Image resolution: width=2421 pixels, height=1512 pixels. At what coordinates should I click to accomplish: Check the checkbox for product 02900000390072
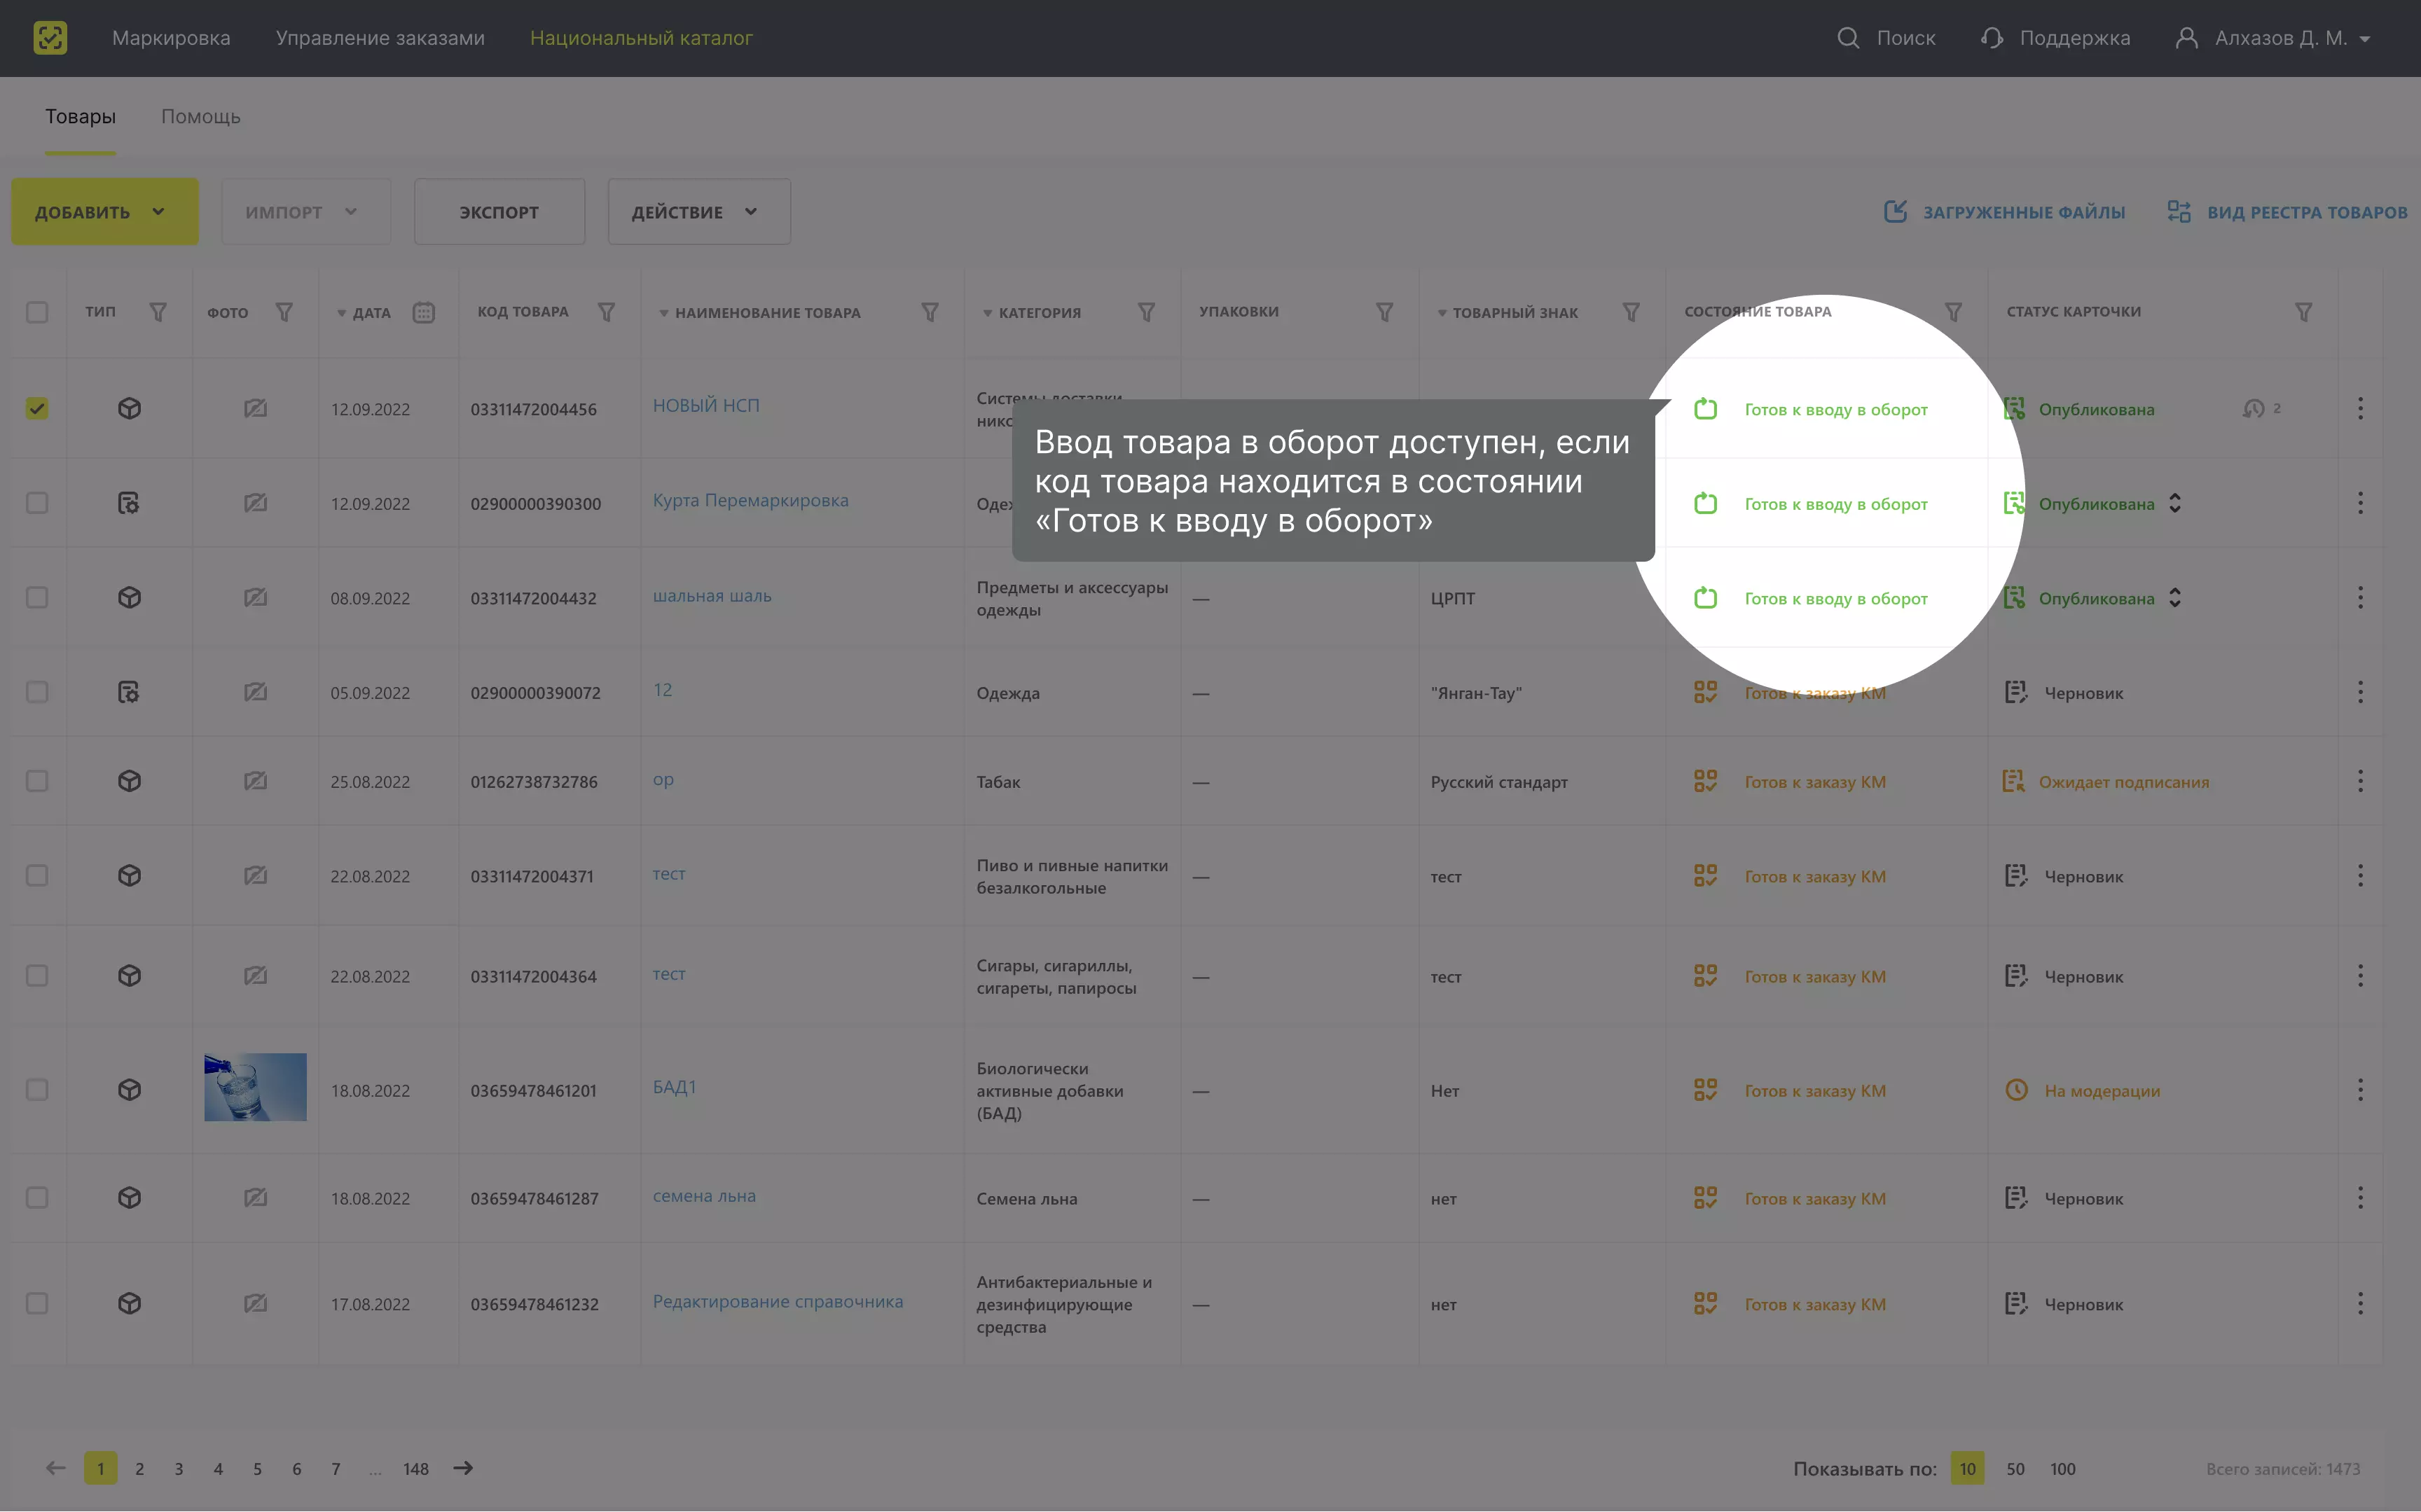[x=37, y=692]
